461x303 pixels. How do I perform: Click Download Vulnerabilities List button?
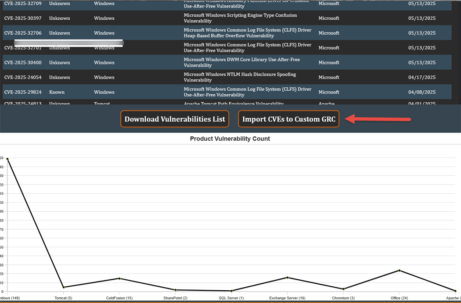pyautogui.click(x=175, y=119)
